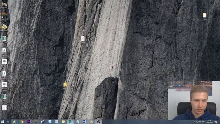
Task: Open the Windows Start menu
Action: point(2,122)
